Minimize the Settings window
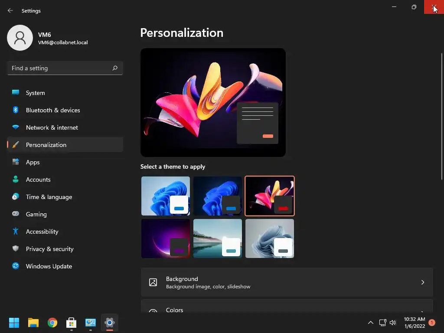This screenshot has height=333, width=444. [394, 7]
